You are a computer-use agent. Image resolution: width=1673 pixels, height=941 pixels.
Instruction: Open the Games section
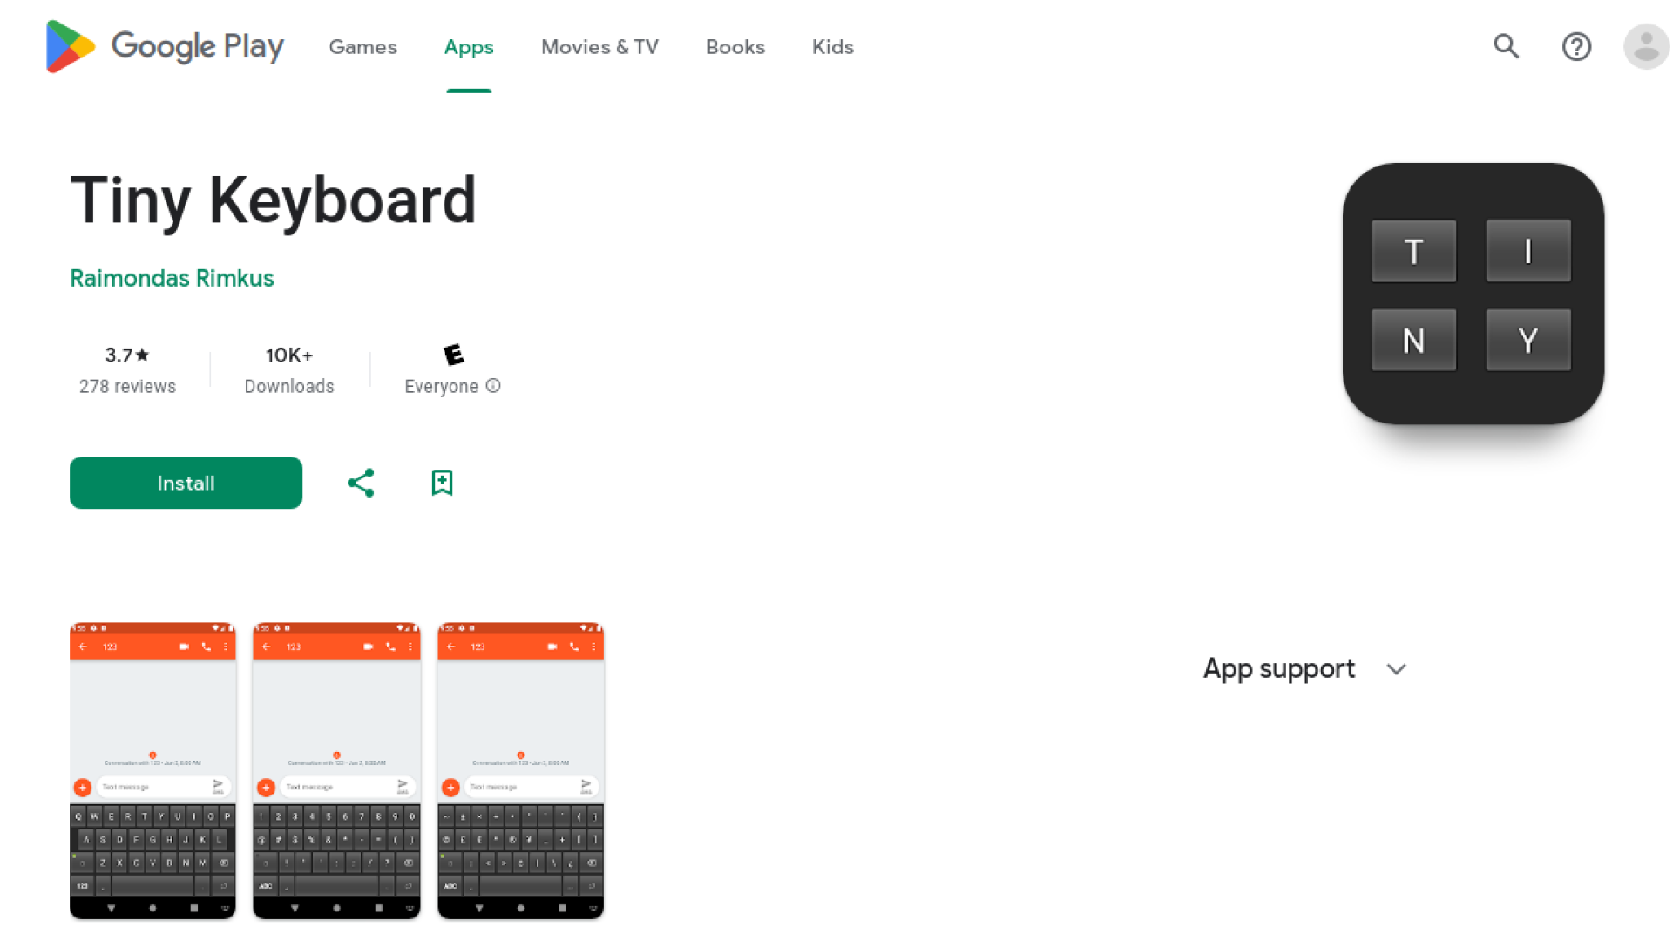coord(362,48)
